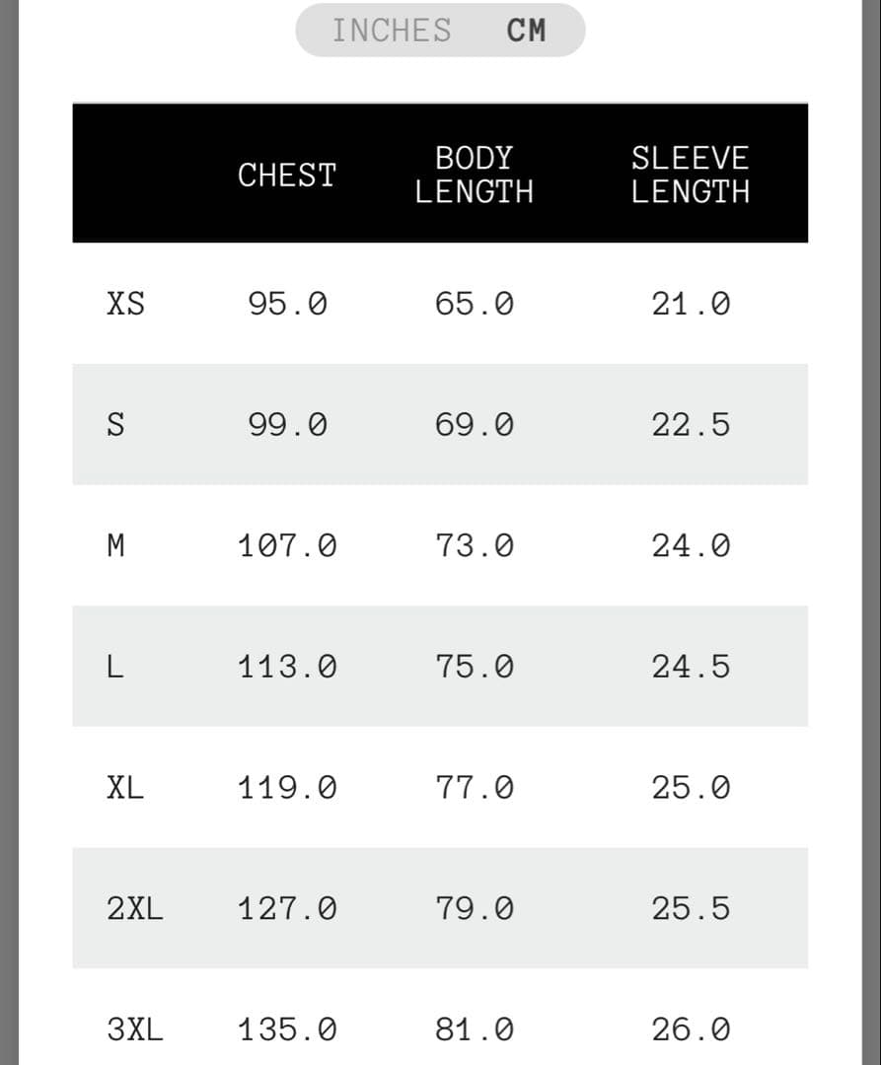
Task: Click the SLEEVE LENGTH column header
Action: pos(690,174)
